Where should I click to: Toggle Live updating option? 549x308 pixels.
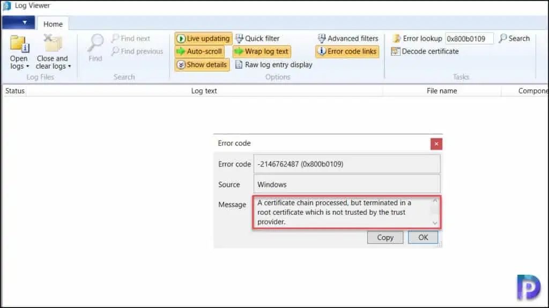point(203,39)
